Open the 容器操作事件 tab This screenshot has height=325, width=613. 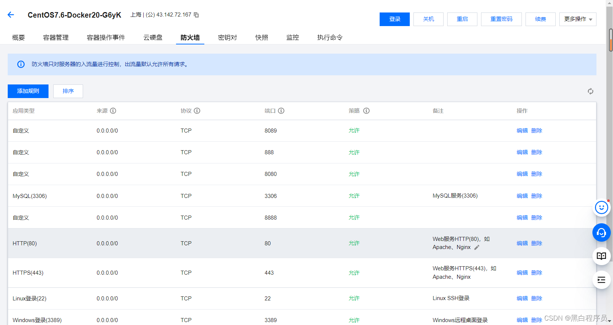tap(106, 37)
